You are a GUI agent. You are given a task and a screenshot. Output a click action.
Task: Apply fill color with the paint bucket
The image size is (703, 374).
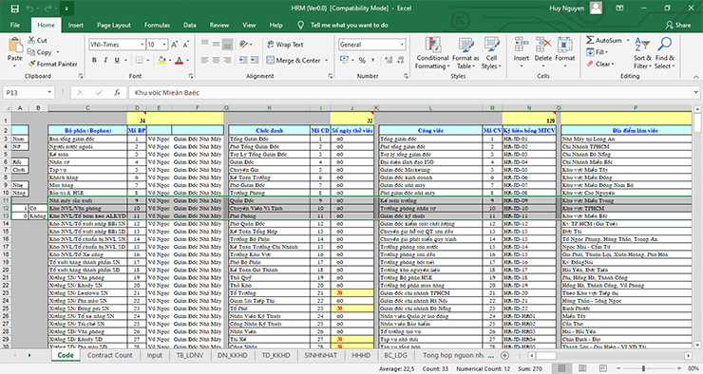pyautogui.click(x=161, y=60)
